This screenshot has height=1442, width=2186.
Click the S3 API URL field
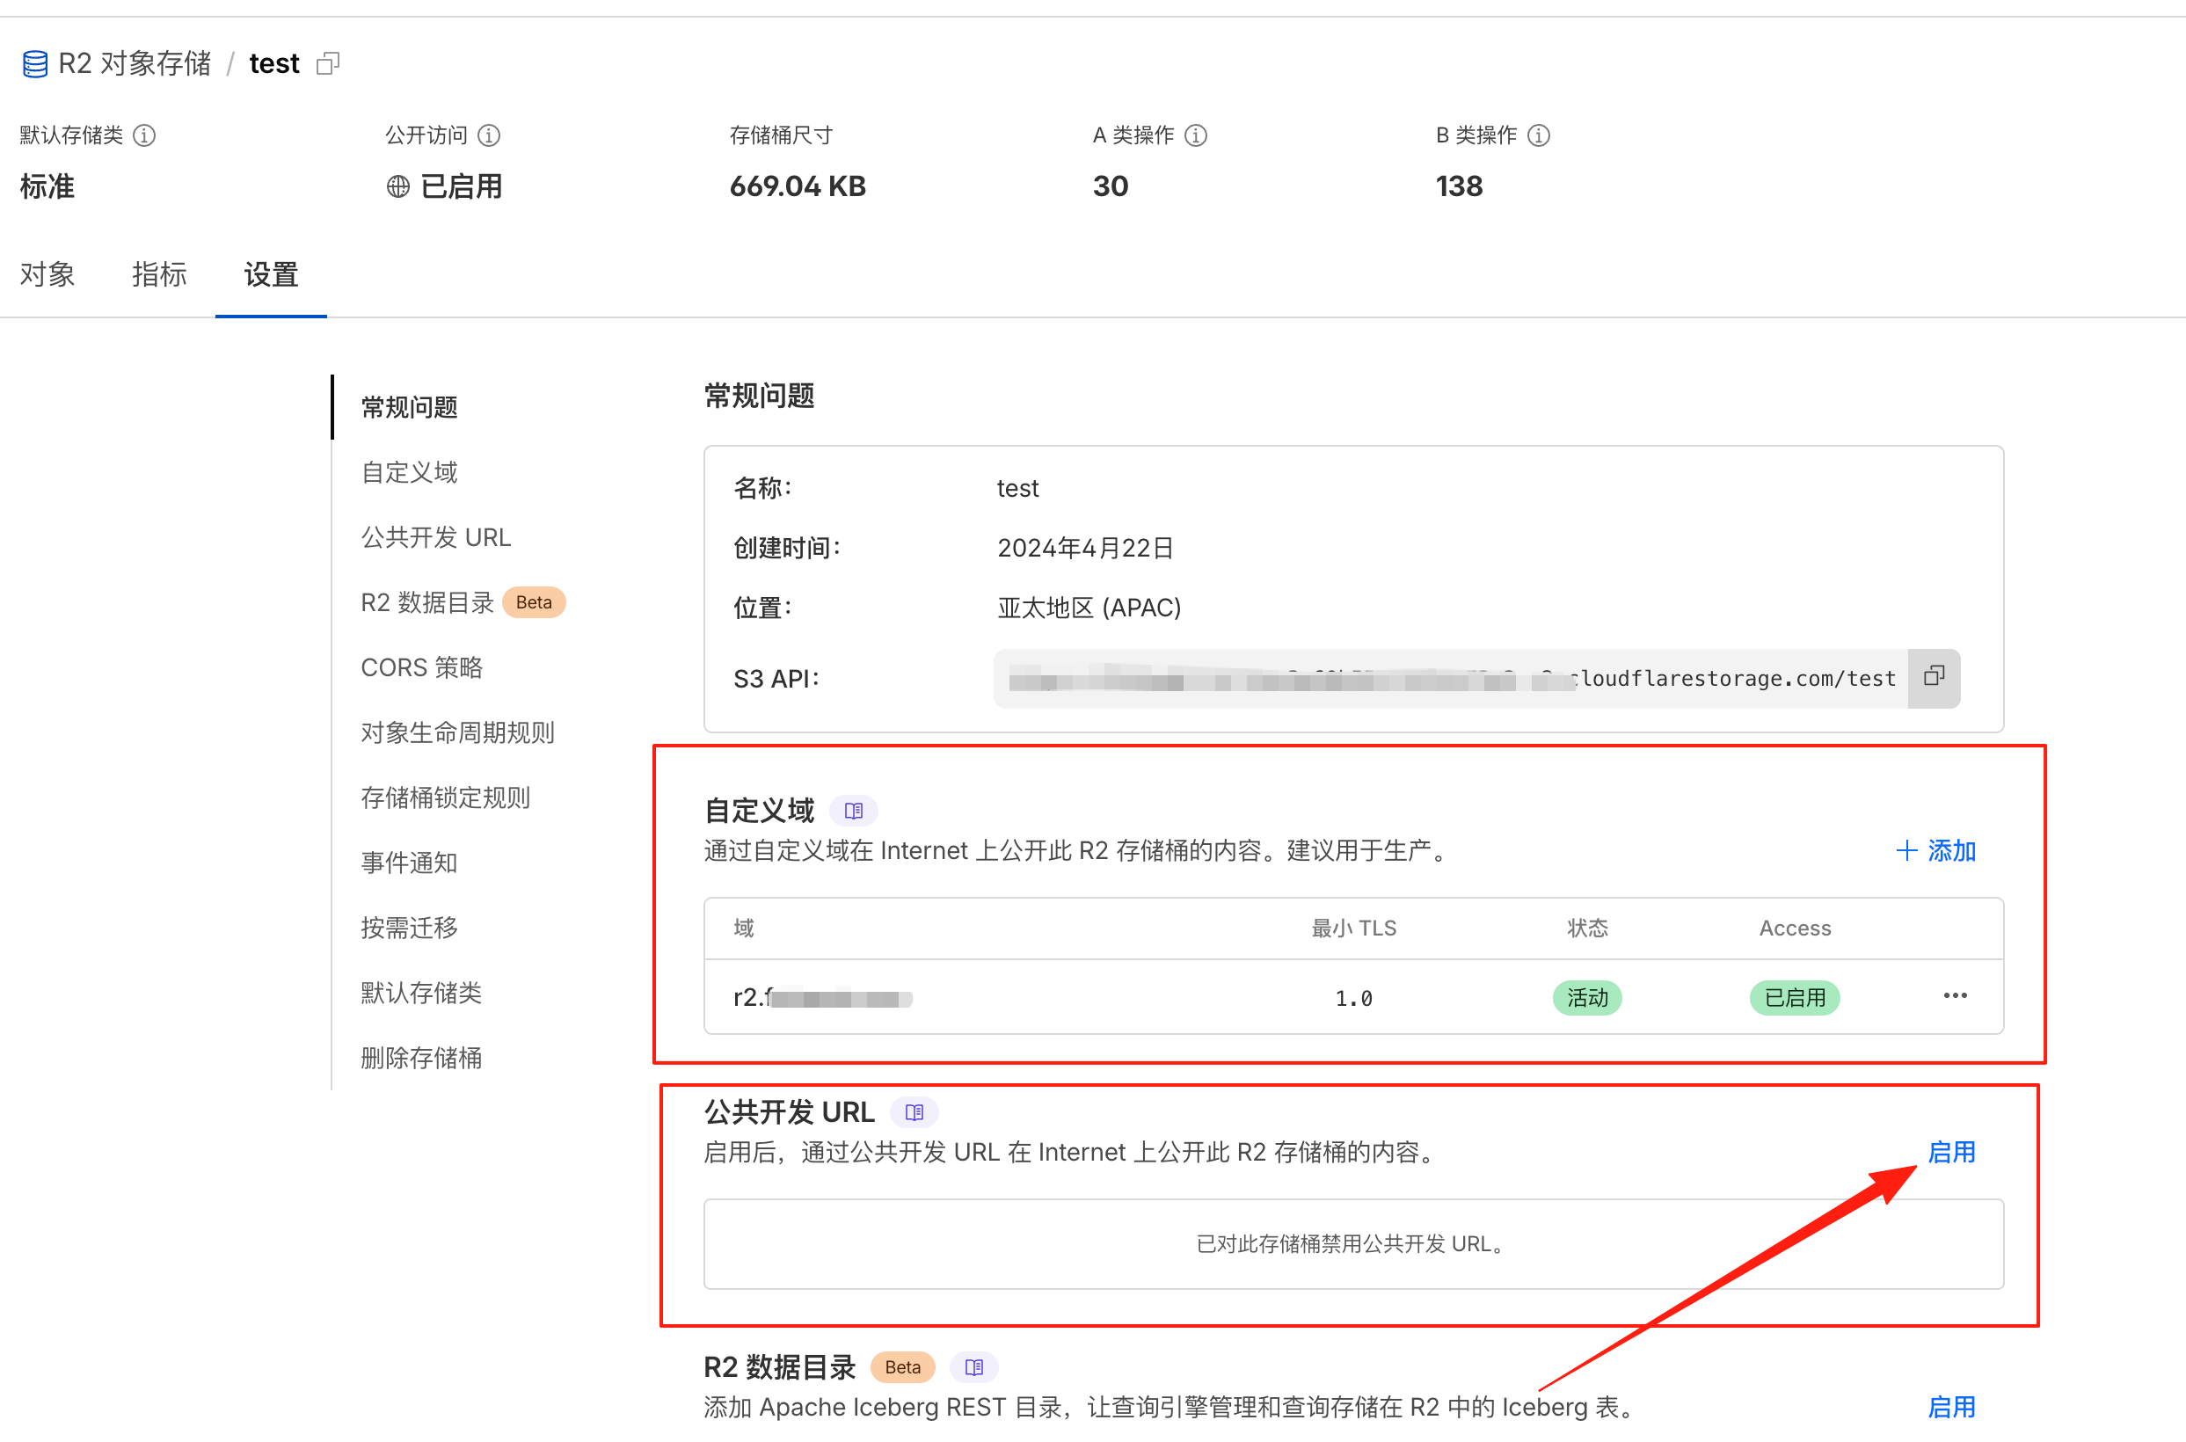[1450, 679]
